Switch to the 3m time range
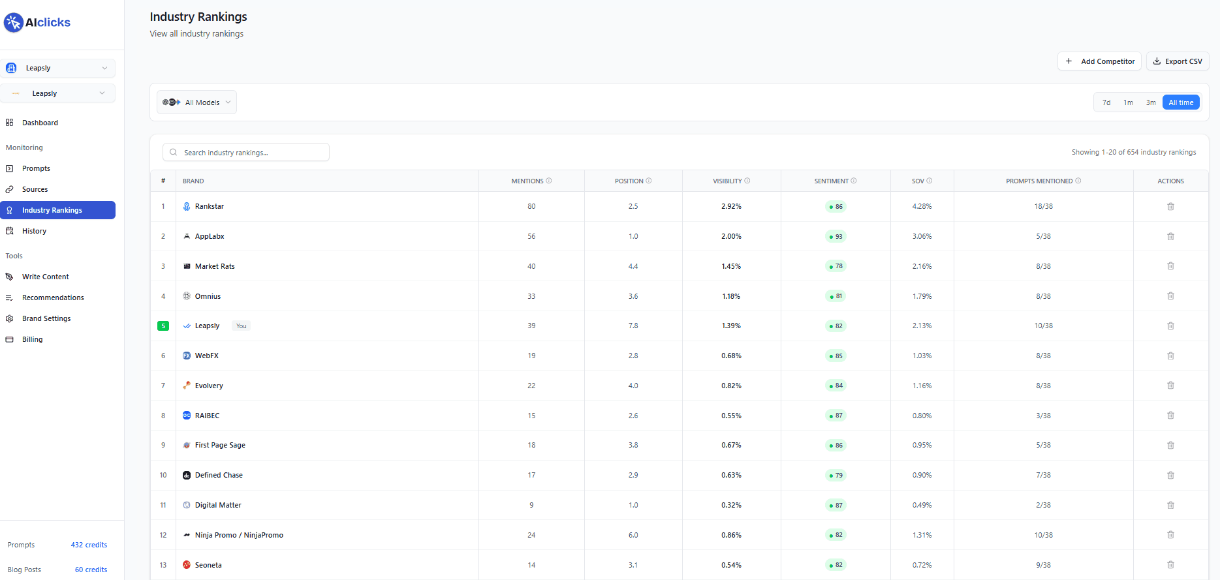This screenshot has height=580, width=1220. (1151, 102)
